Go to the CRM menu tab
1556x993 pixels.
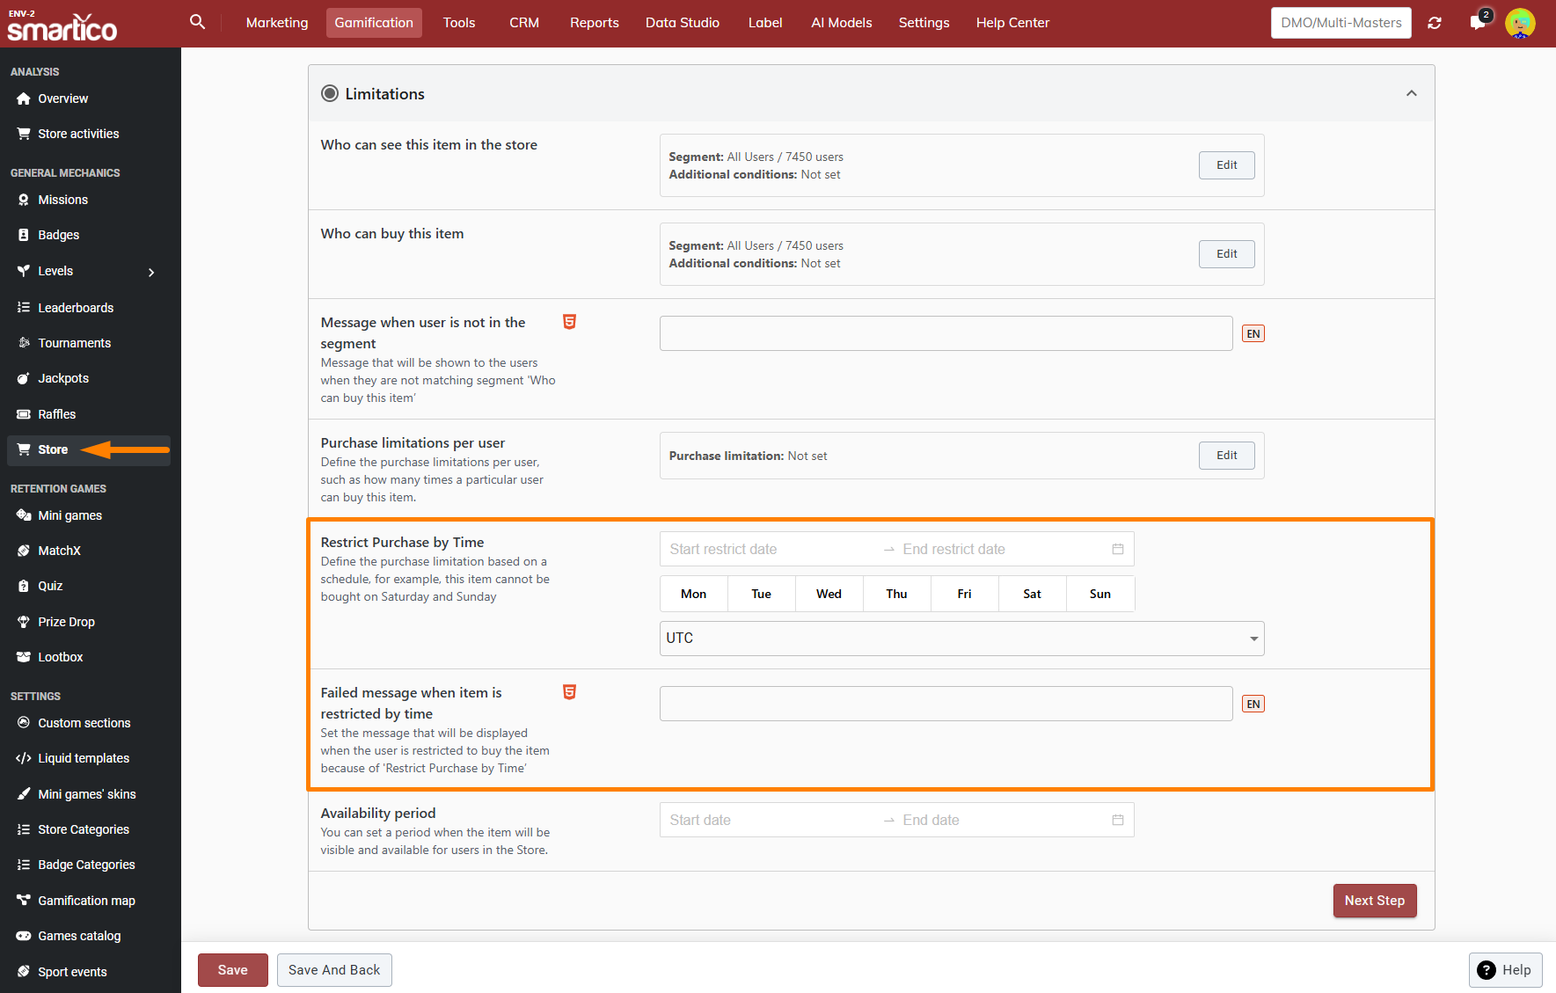[523, 23]
